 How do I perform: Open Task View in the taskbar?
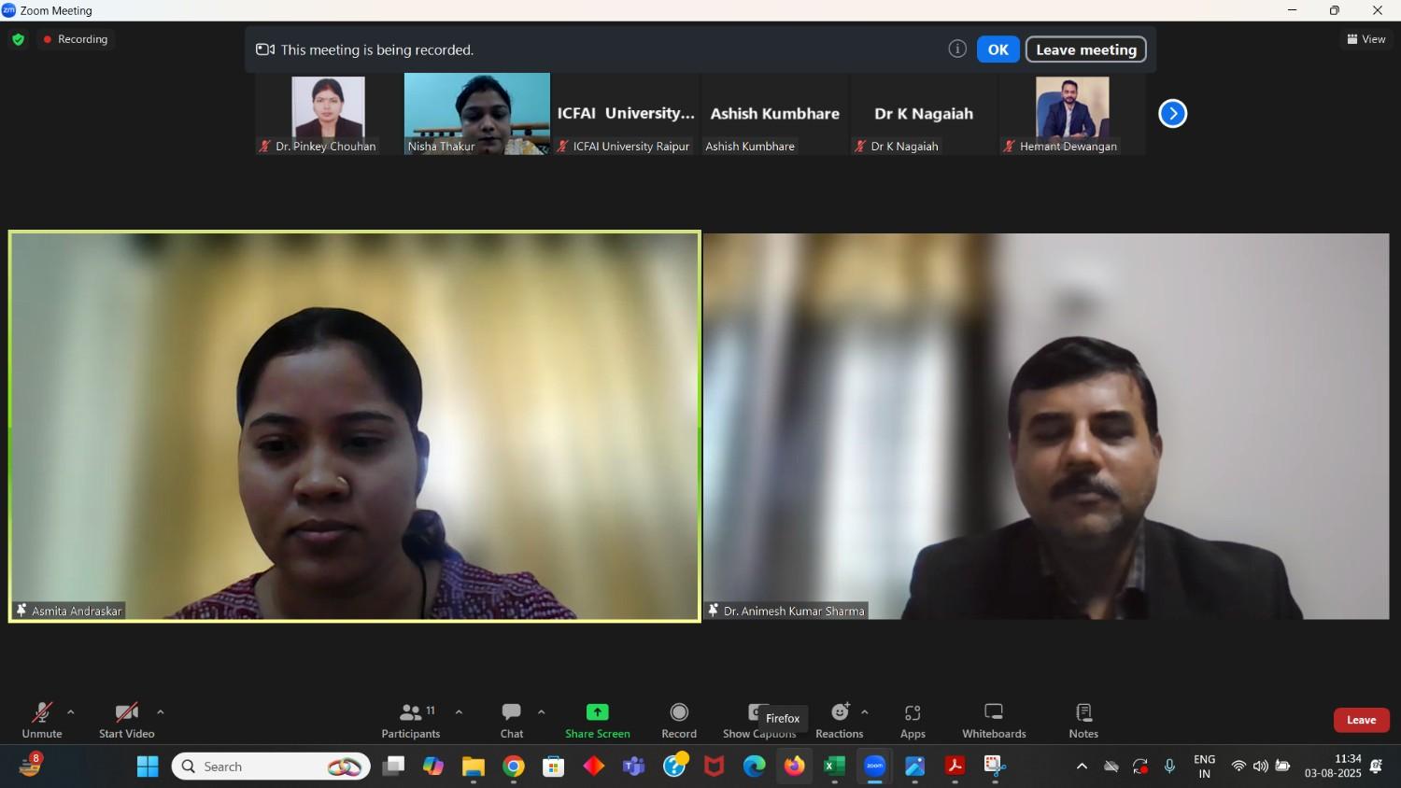tap(393, 767)
